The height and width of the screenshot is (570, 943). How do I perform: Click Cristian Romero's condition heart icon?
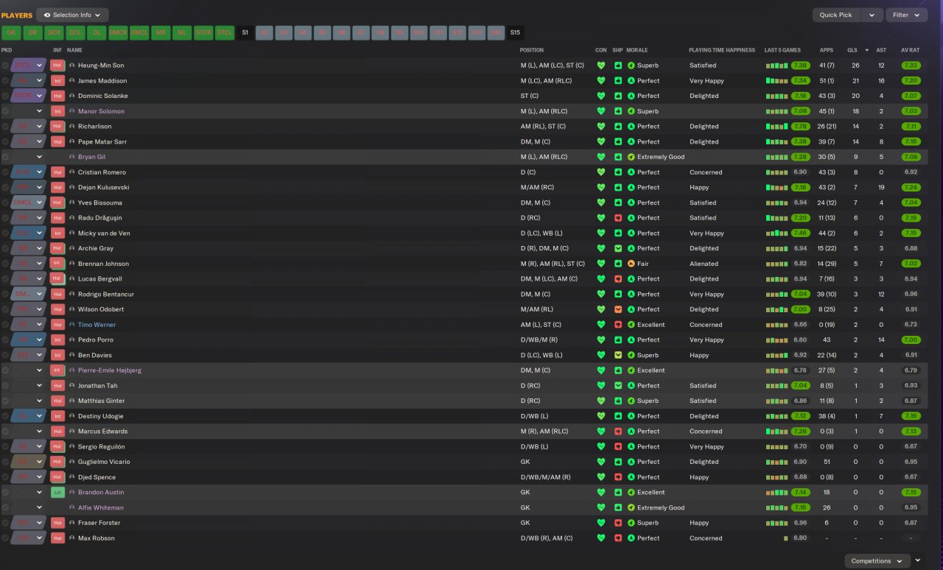[600, 172]
